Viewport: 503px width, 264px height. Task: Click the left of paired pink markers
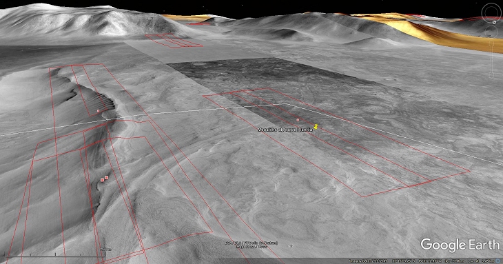pyautogui.click(x=103, y=180)
